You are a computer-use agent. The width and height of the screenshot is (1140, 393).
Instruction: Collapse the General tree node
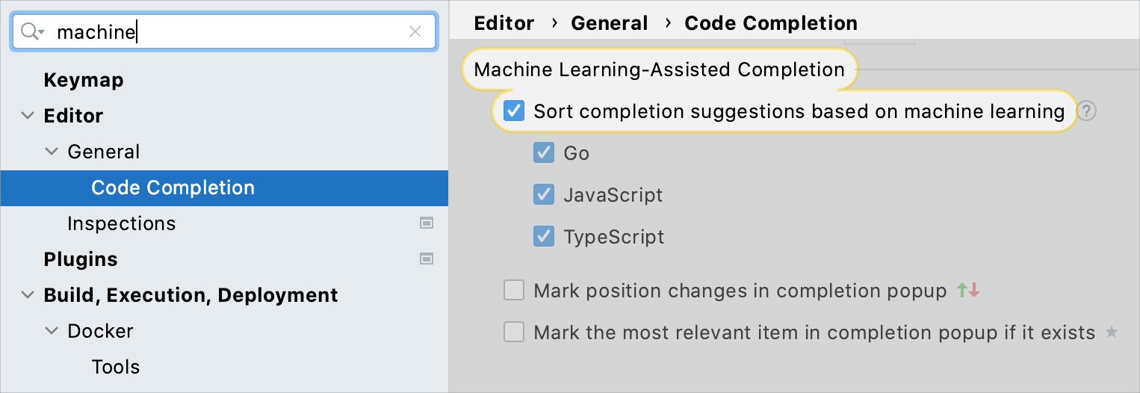click(x=52, y=152)
